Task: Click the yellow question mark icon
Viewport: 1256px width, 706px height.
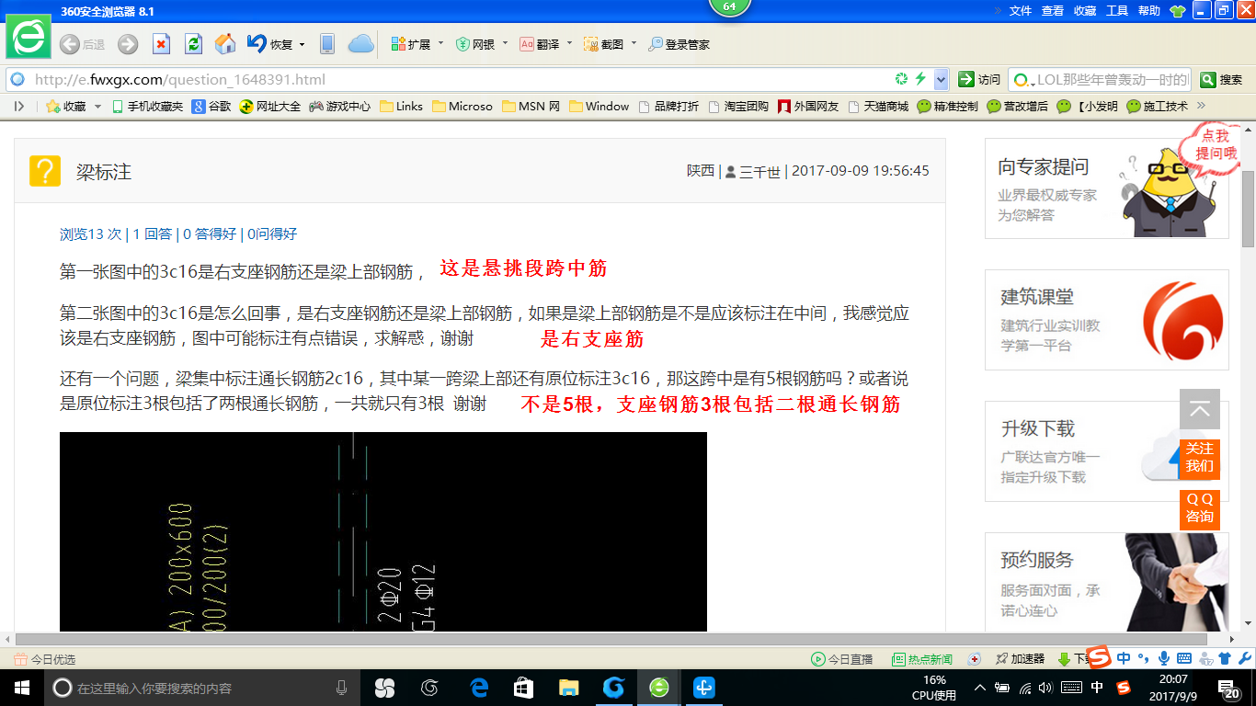Action: click(45, 171)
